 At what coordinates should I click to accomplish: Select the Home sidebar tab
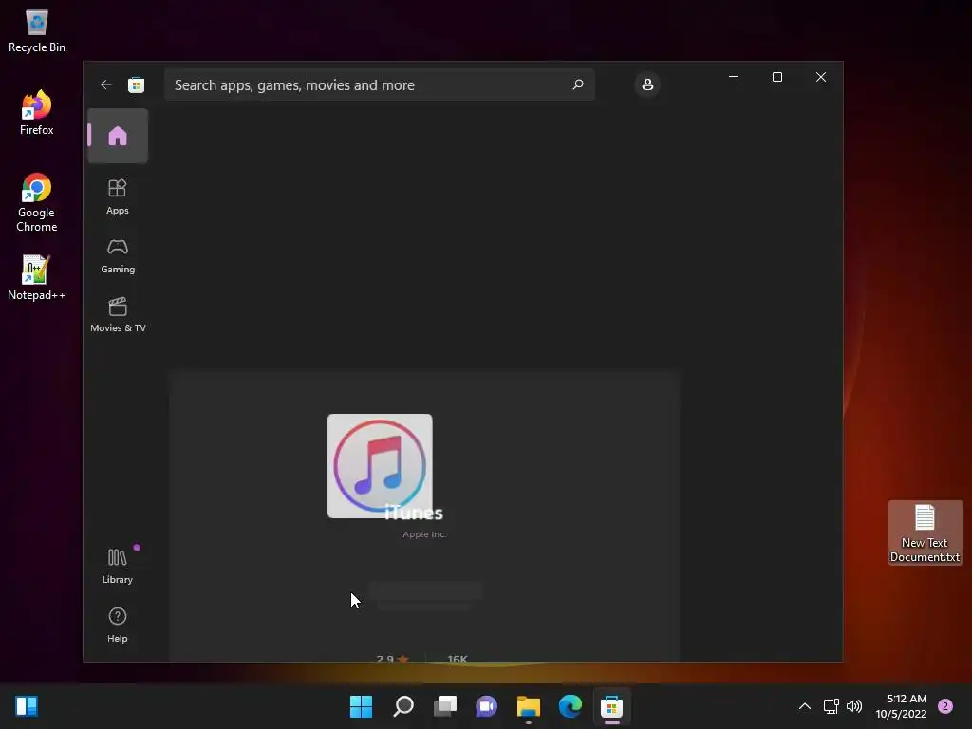pos(118,136)
